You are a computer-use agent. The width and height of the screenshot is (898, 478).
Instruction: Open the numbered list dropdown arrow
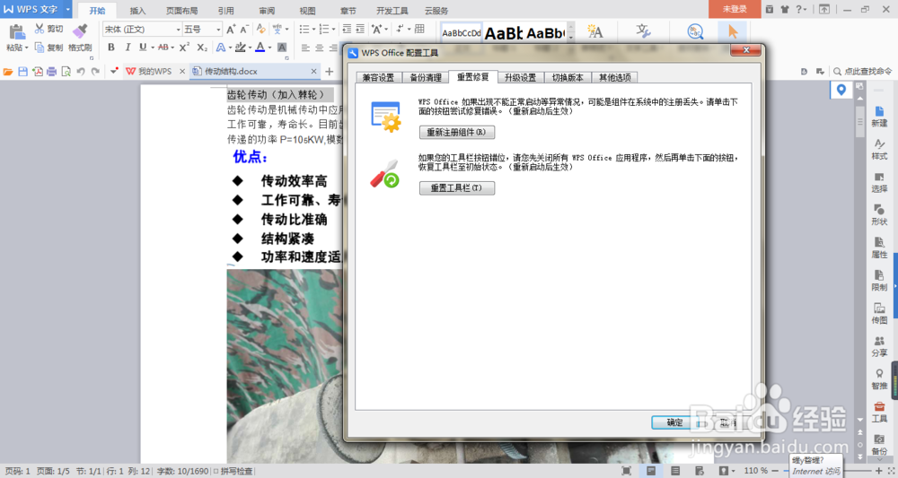(x=333, y=30)
